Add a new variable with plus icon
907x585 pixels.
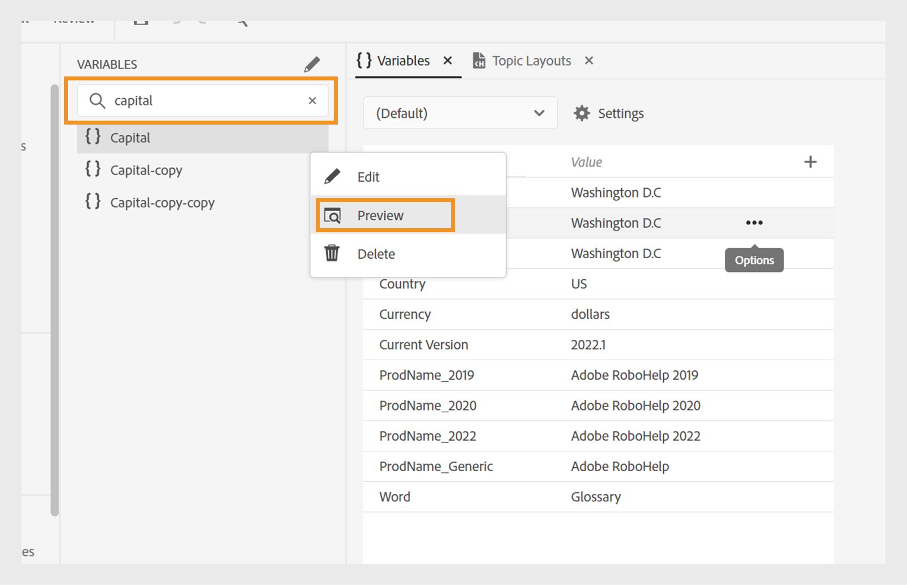click(x=811, y=162)
